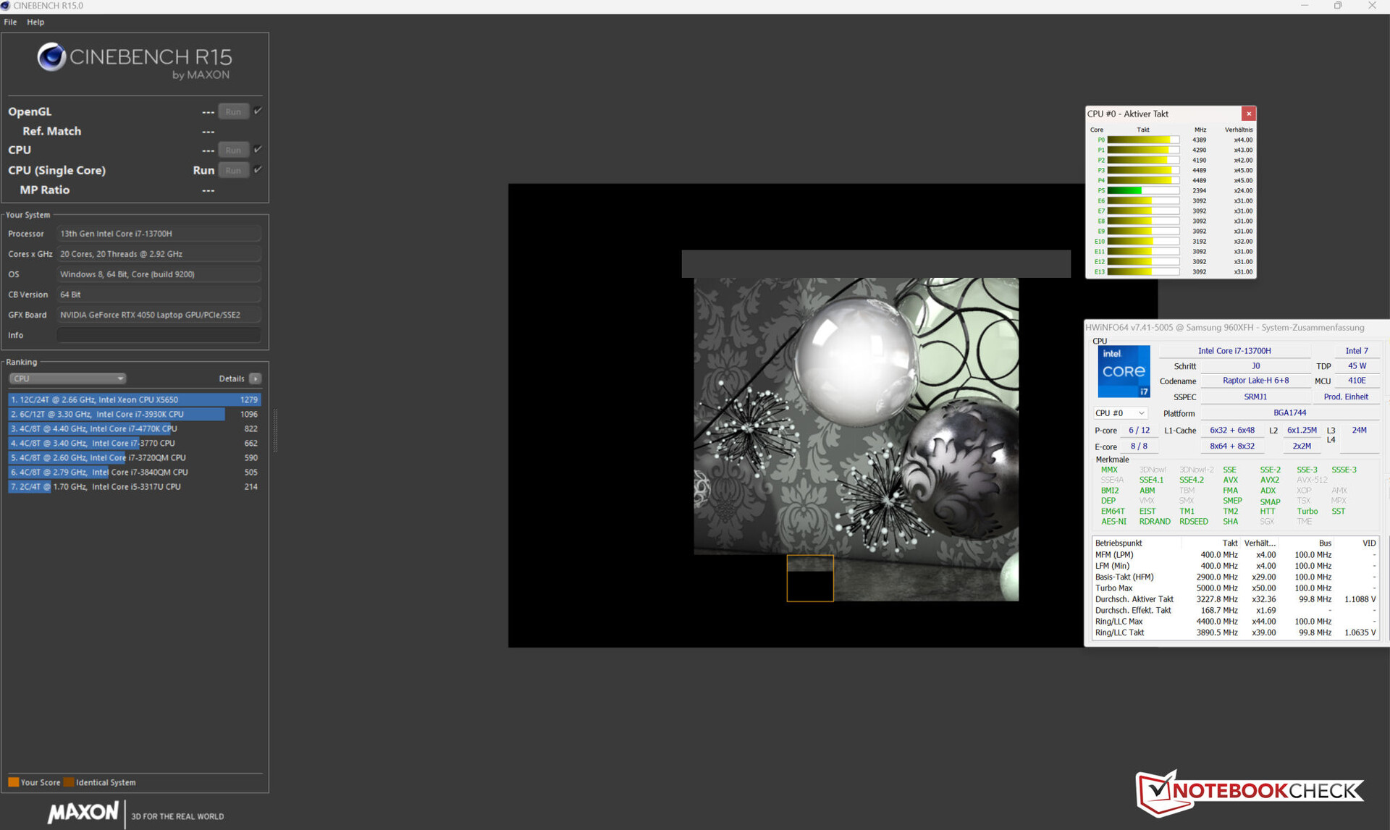Click the Notebookcheck watermark logo
This screenshot has height=830, width=1390.
coord(1250,791)
